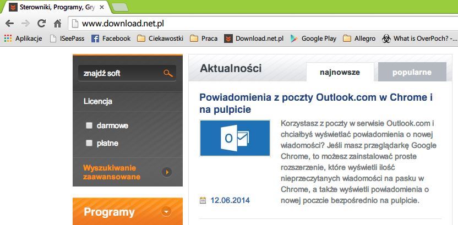Switch to the popularne tab
The image size is (458, 225).
click(412, 72)
